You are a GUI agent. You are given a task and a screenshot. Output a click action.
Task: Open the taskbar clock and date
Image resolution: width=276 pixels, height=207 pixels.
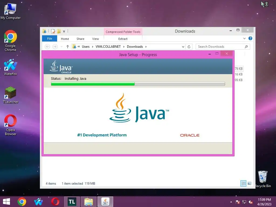[x=264, y=202]
